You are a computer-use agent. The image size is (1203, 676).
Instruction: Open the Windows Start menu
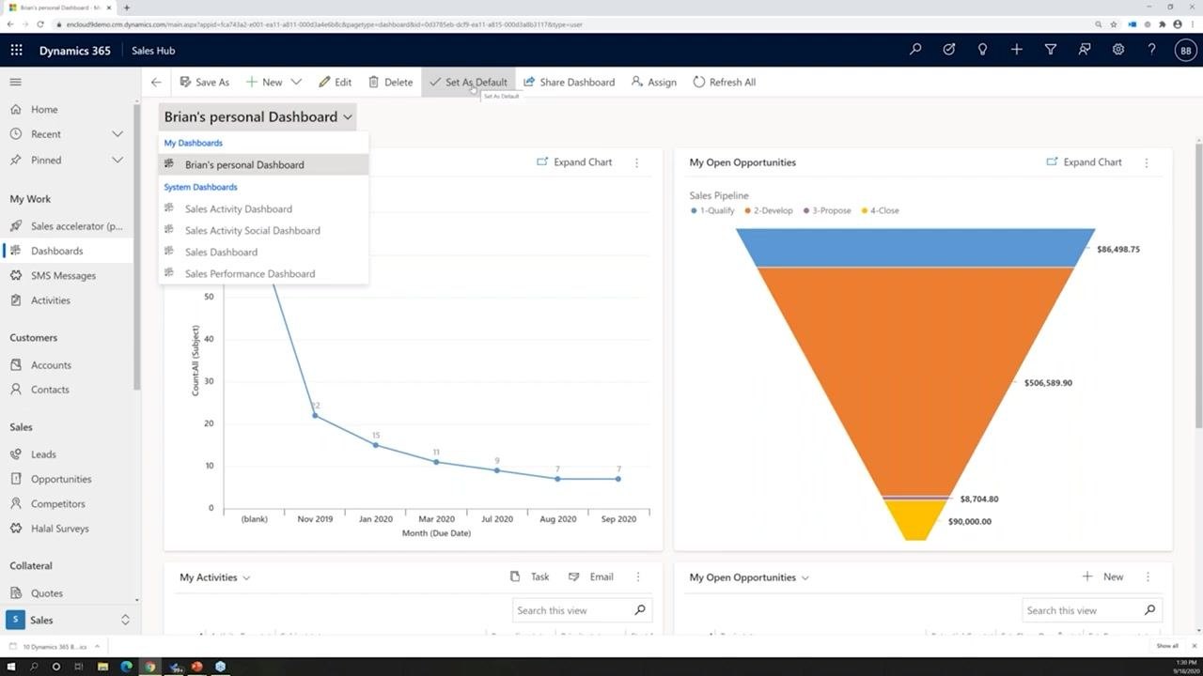(x=11, y=667)
